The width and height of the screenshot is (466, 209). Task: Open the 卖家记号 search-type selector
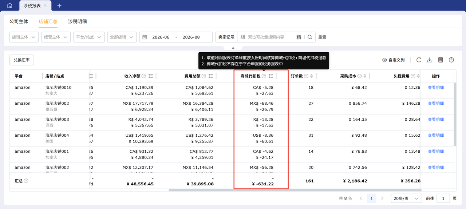[226, 37]
